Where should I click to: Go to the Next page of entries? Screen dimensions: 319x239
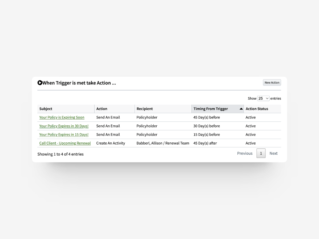(273, 153)
